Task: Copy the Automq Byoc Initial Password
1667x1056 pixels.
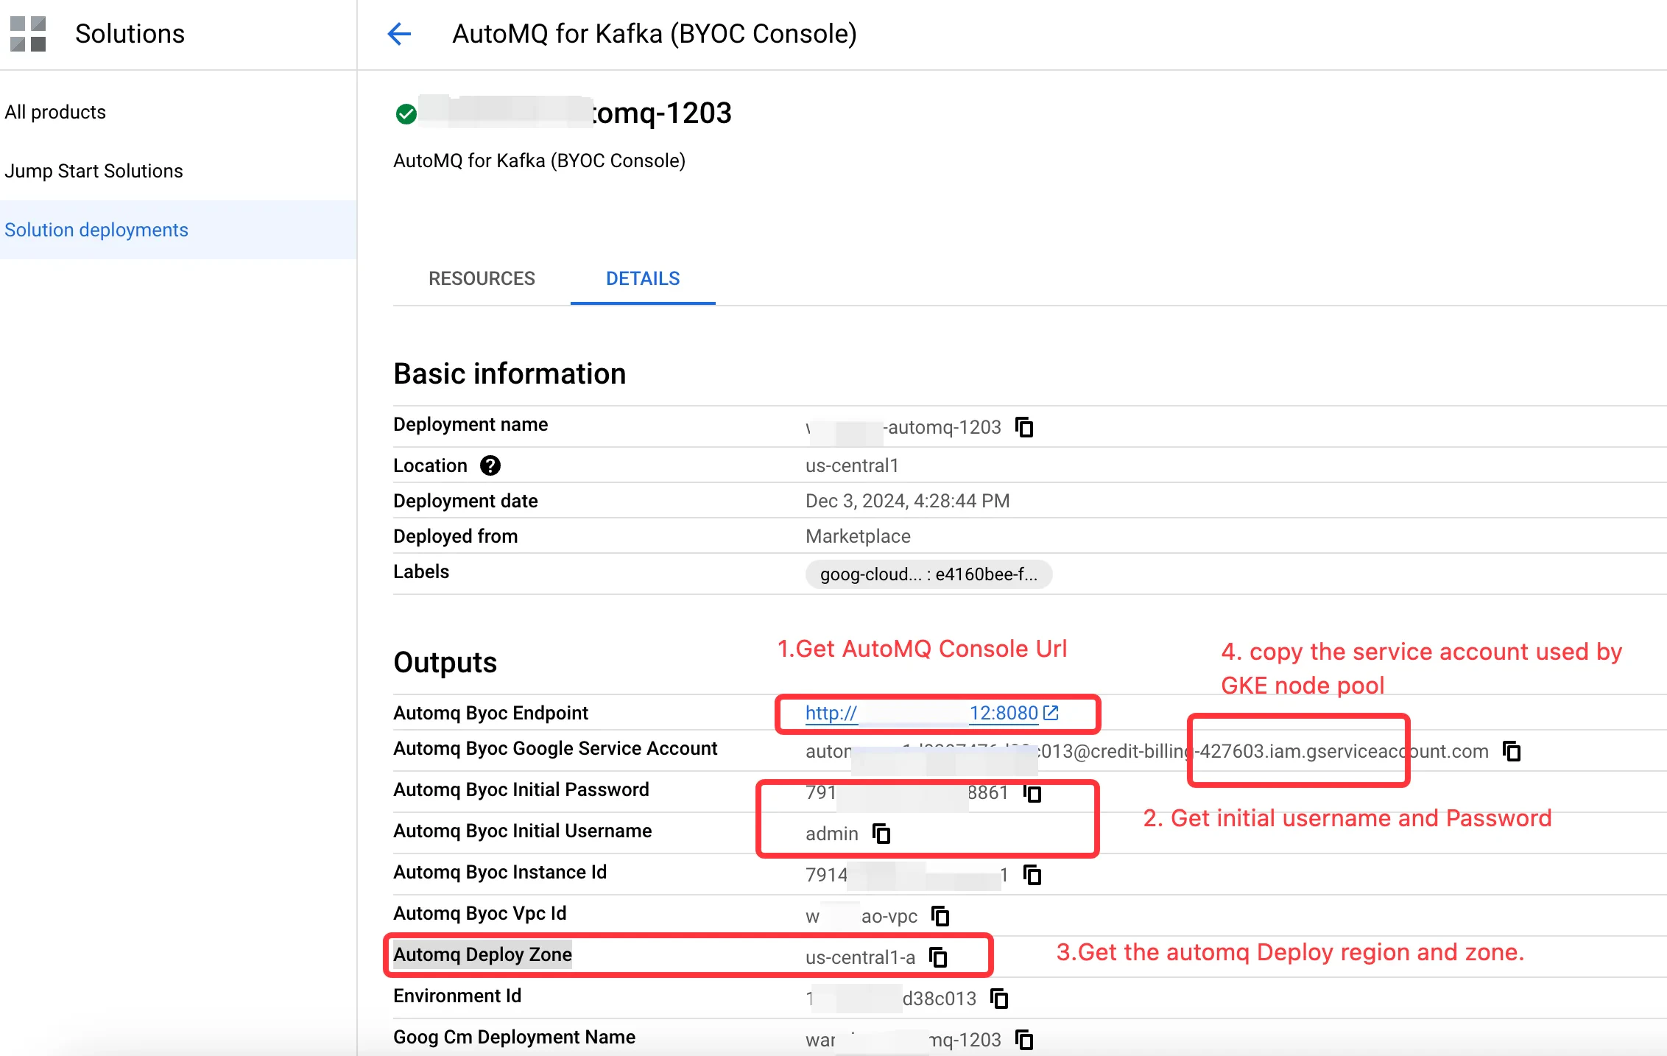Action: coord(1032,793)
